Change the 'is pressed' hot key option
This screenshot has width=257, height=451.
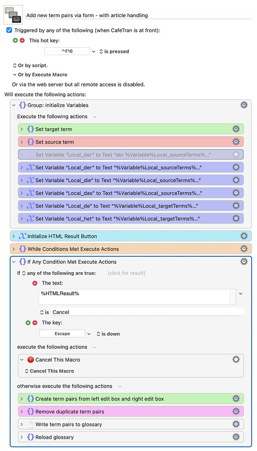coord(114,52)
